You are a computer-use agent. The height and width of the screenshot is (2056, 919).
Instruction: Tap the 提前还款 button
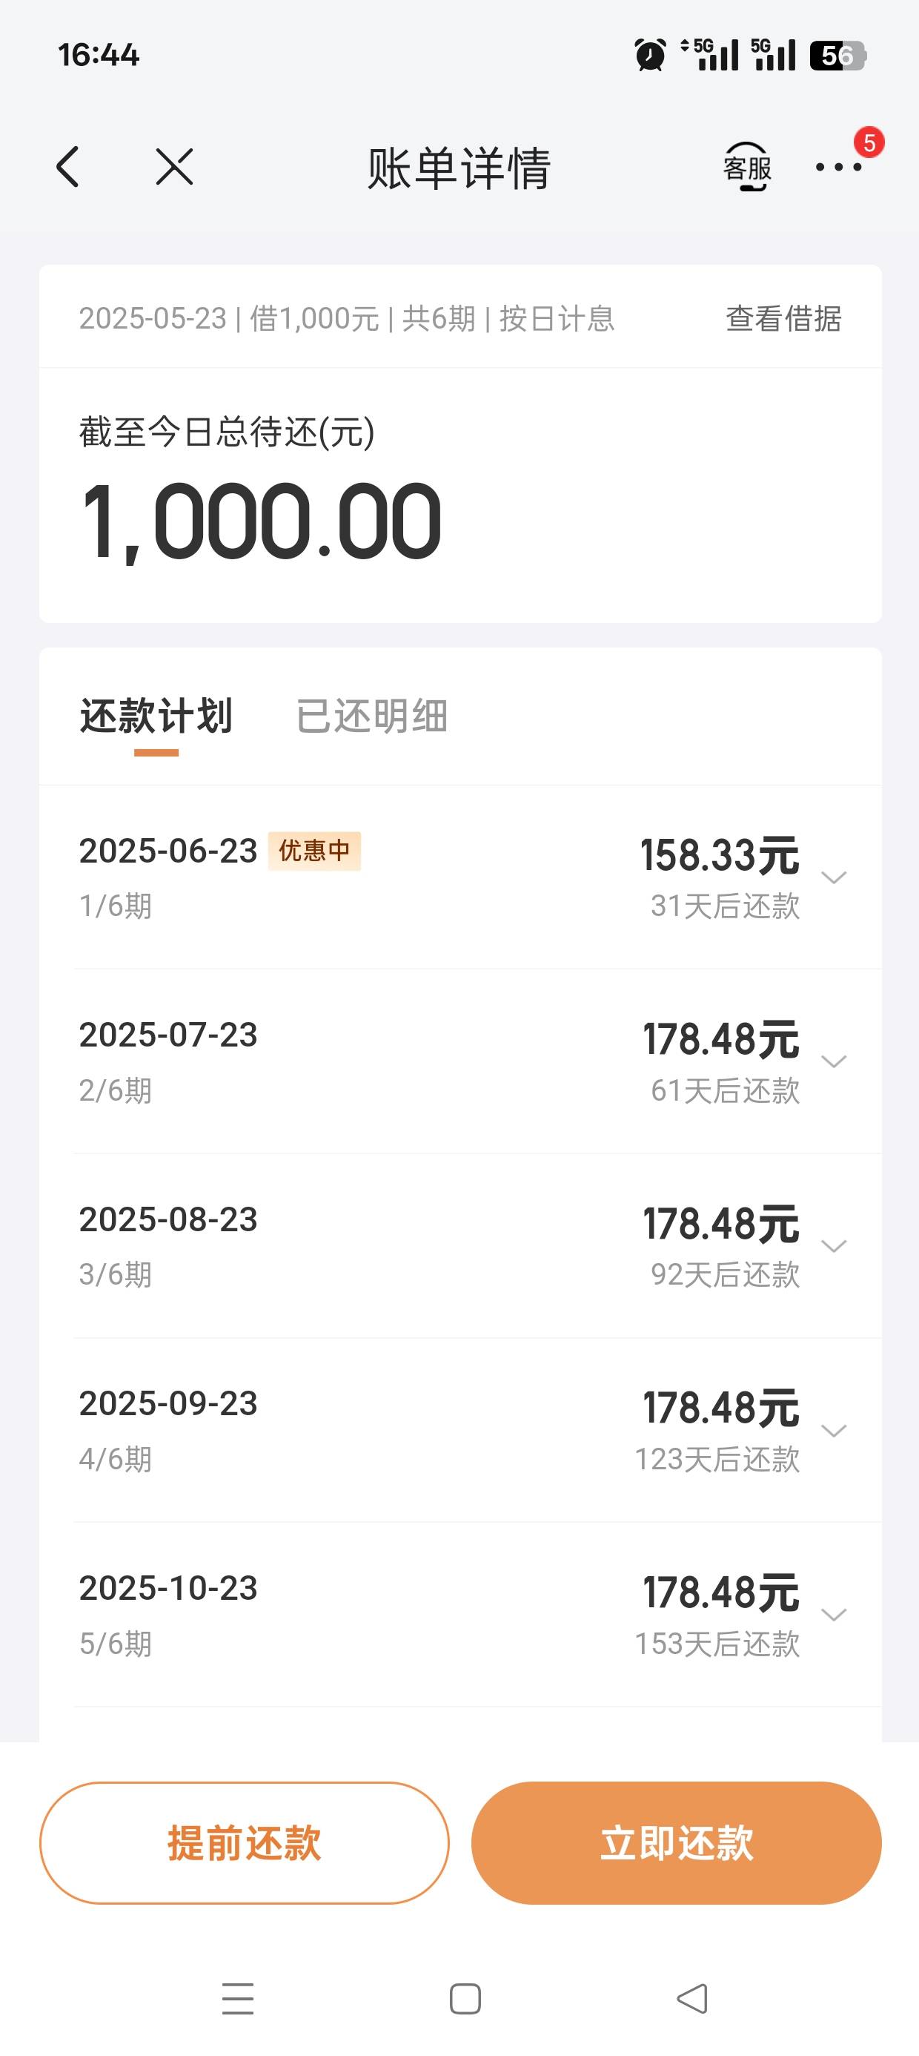point(244,1843)
